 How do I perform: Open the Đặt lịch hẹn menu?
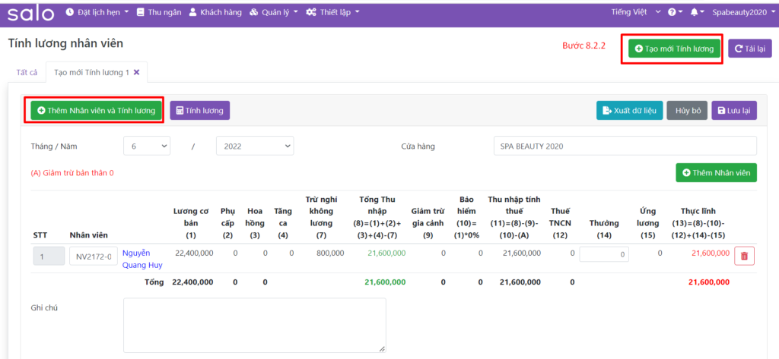pyautogui.click(x=97, y=13)
